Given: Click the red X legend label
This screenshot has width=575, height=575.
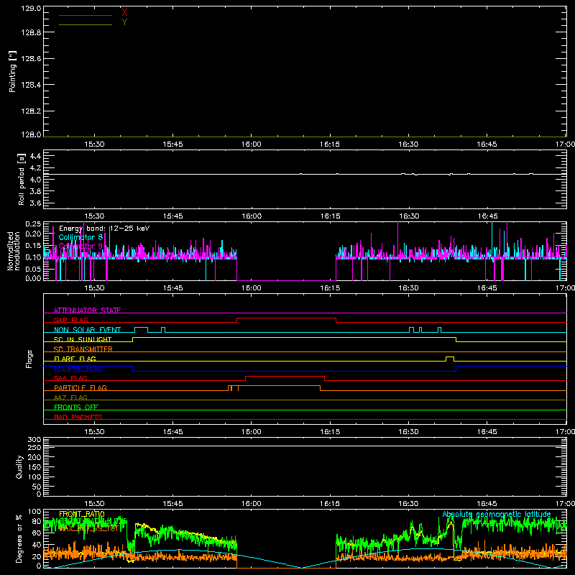Looking at the screenshot, I should [124, 13].
